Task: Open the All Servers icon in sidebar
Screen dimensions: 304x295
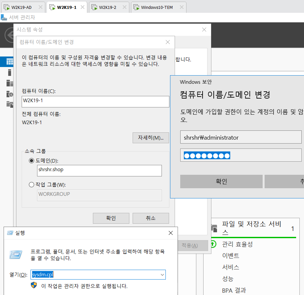Action: [x=10, y=83]
